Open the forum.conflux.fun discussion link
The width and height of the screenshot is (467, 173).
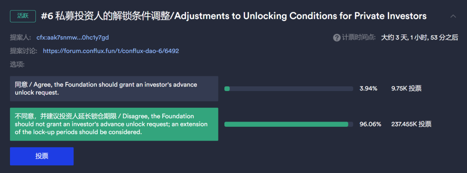pyautogui.click(x=111, y=51)
